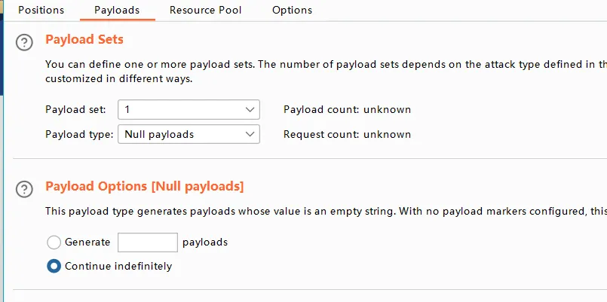Go to the Options tab

click(x=292, y=11)
